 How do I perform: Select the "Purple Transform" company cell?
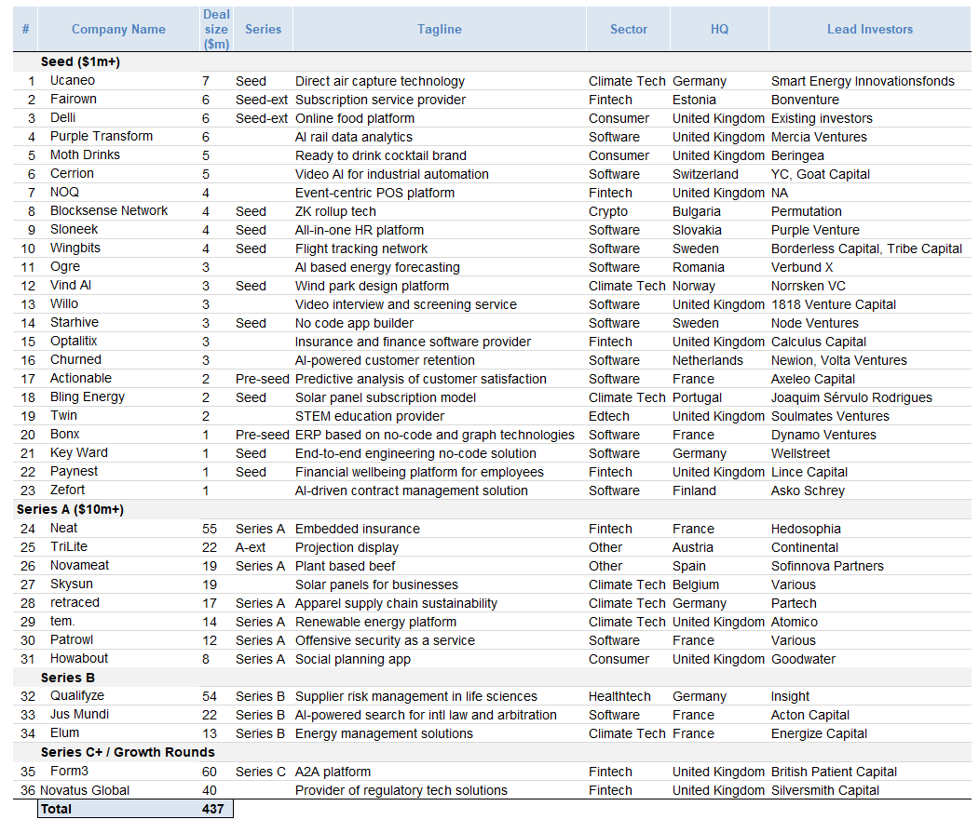[102, 137]
